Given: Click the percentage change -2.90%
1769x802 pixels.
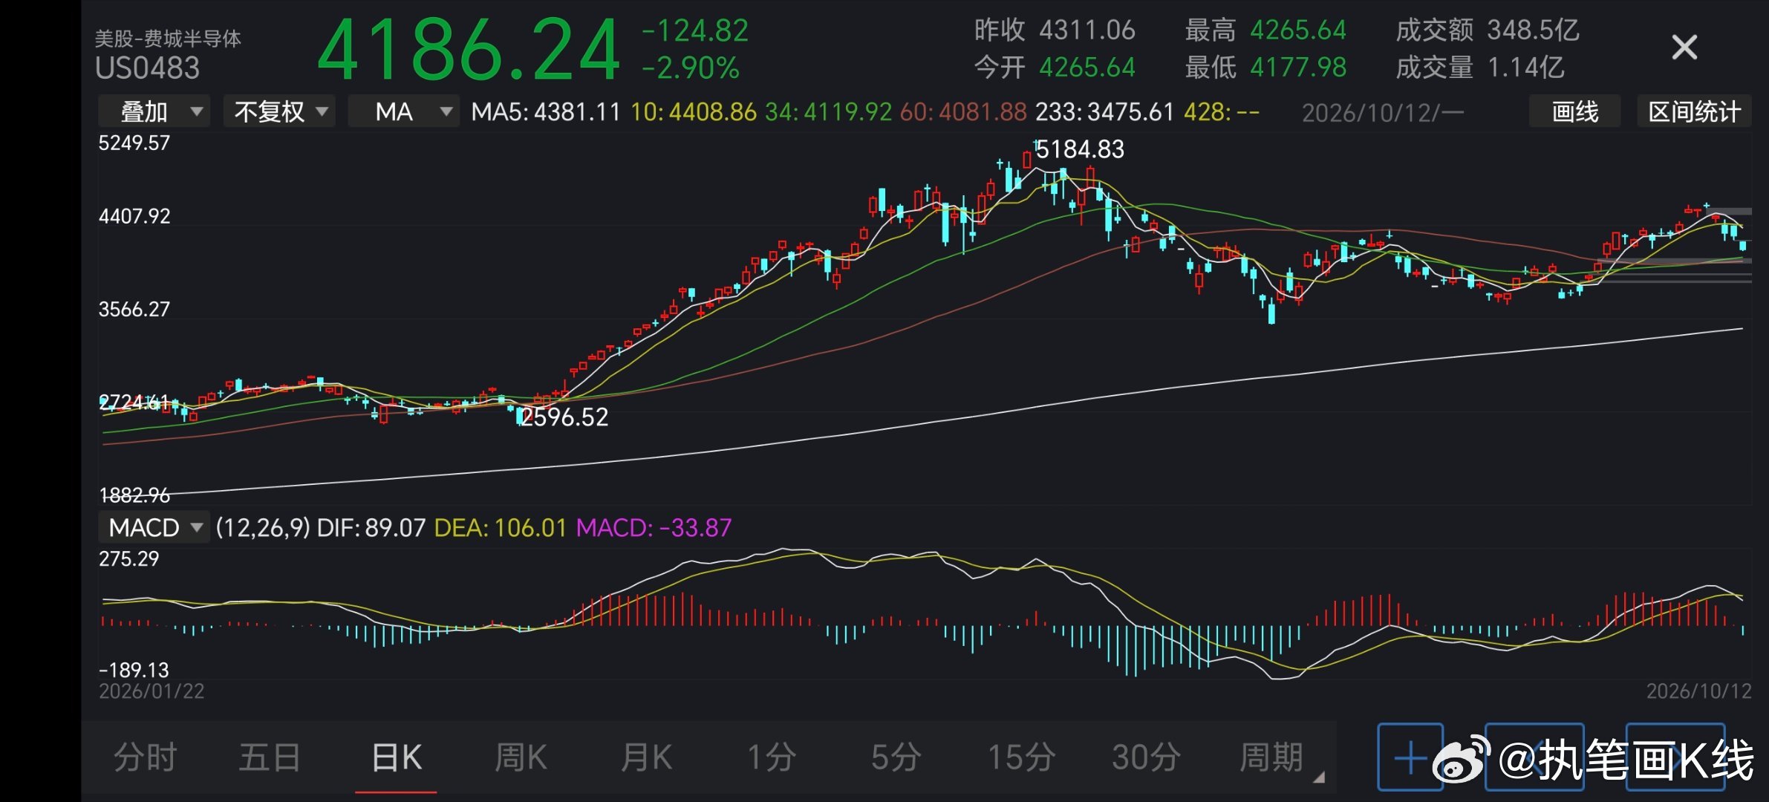Looking at the screenshot, I should 691,68.
